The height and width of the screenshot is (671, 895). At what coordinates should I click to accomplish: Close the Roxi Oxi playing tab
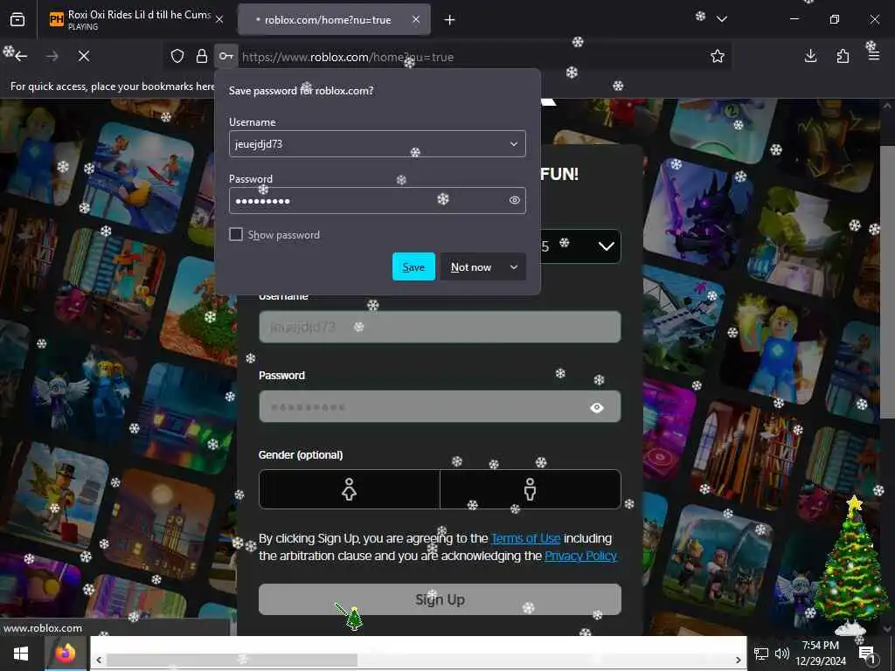point(219,19)
